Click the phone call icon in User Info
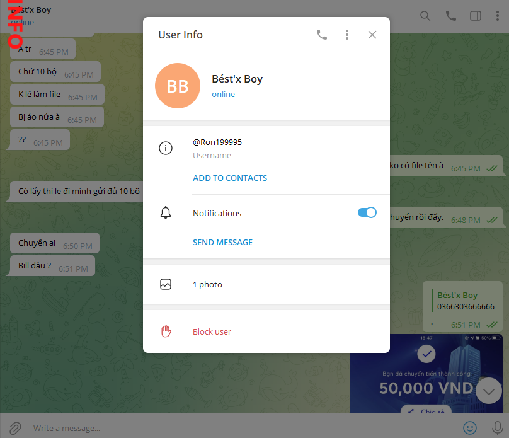Screen dimensions: 509x438 point(322,35)
